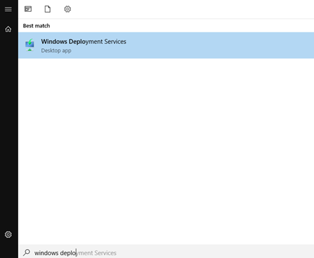Filter search results by Settings gear
The width and height of the screenshot is (314, 258).
(x=67, y=9)
